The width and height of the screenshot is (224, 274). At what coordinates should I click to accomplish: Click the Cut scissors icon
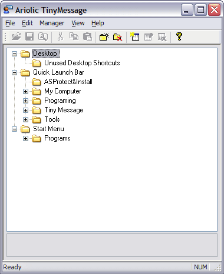tap(60, 36)
